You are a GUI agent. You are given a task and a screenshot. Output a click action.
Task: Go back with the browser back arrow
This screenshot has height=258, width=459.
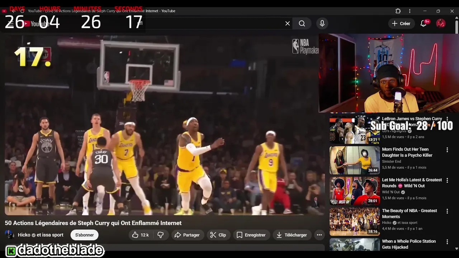[x=13, y=11]
